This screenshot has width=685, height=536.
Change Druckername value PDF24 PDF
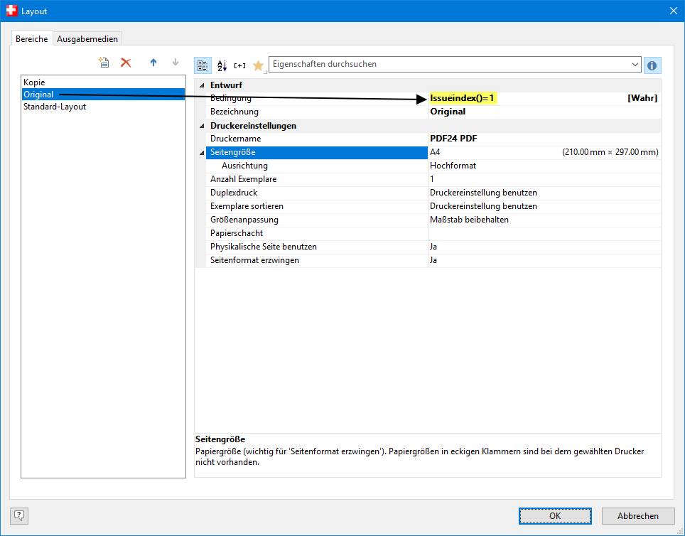[544, 139]
